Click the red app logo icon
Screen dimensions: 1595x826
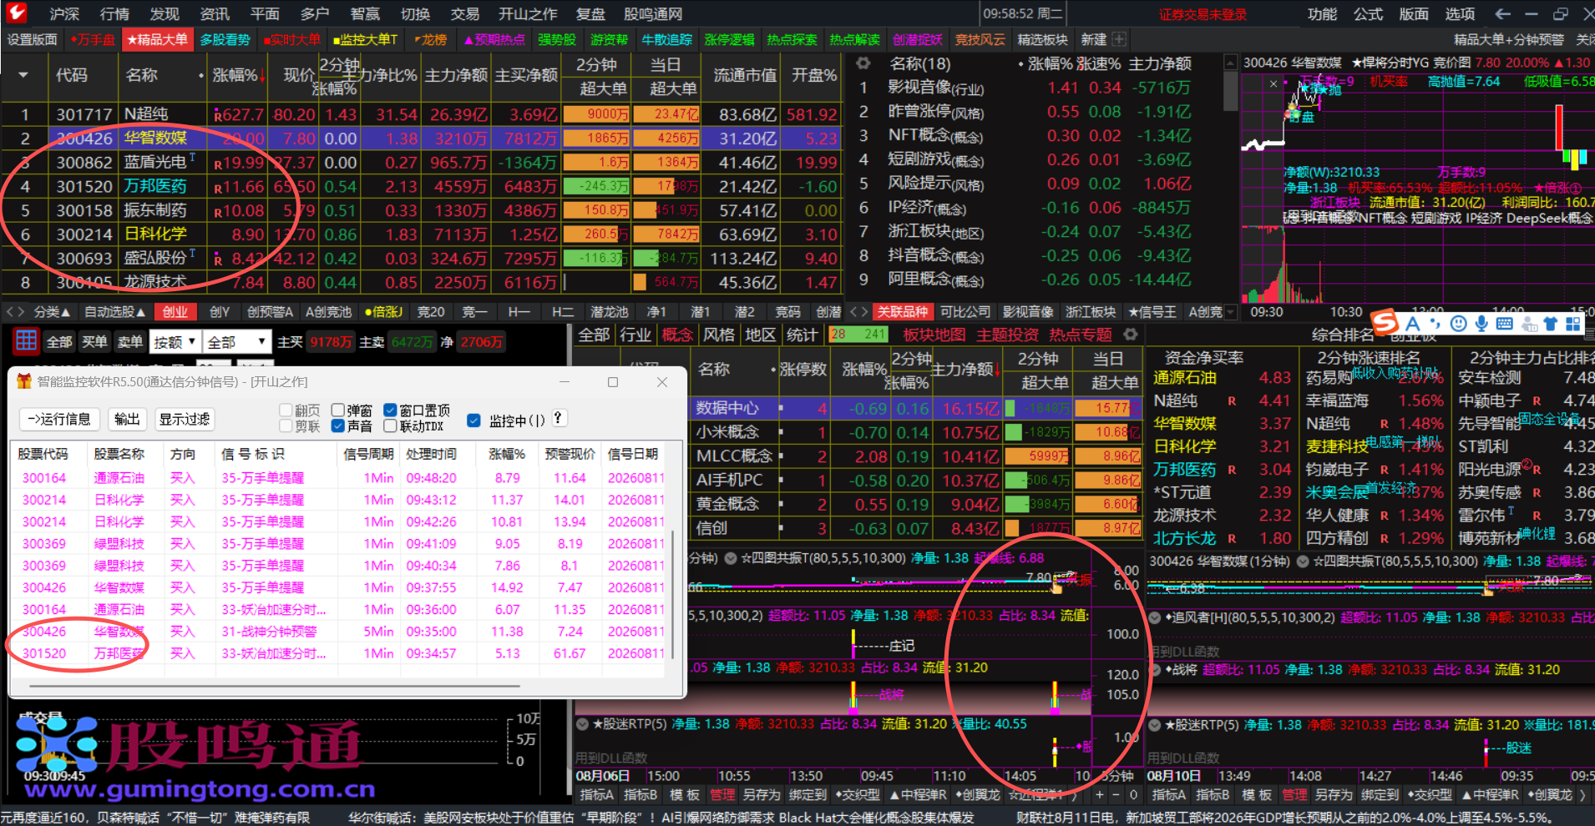pyautogui.click(x=17, y=13)
